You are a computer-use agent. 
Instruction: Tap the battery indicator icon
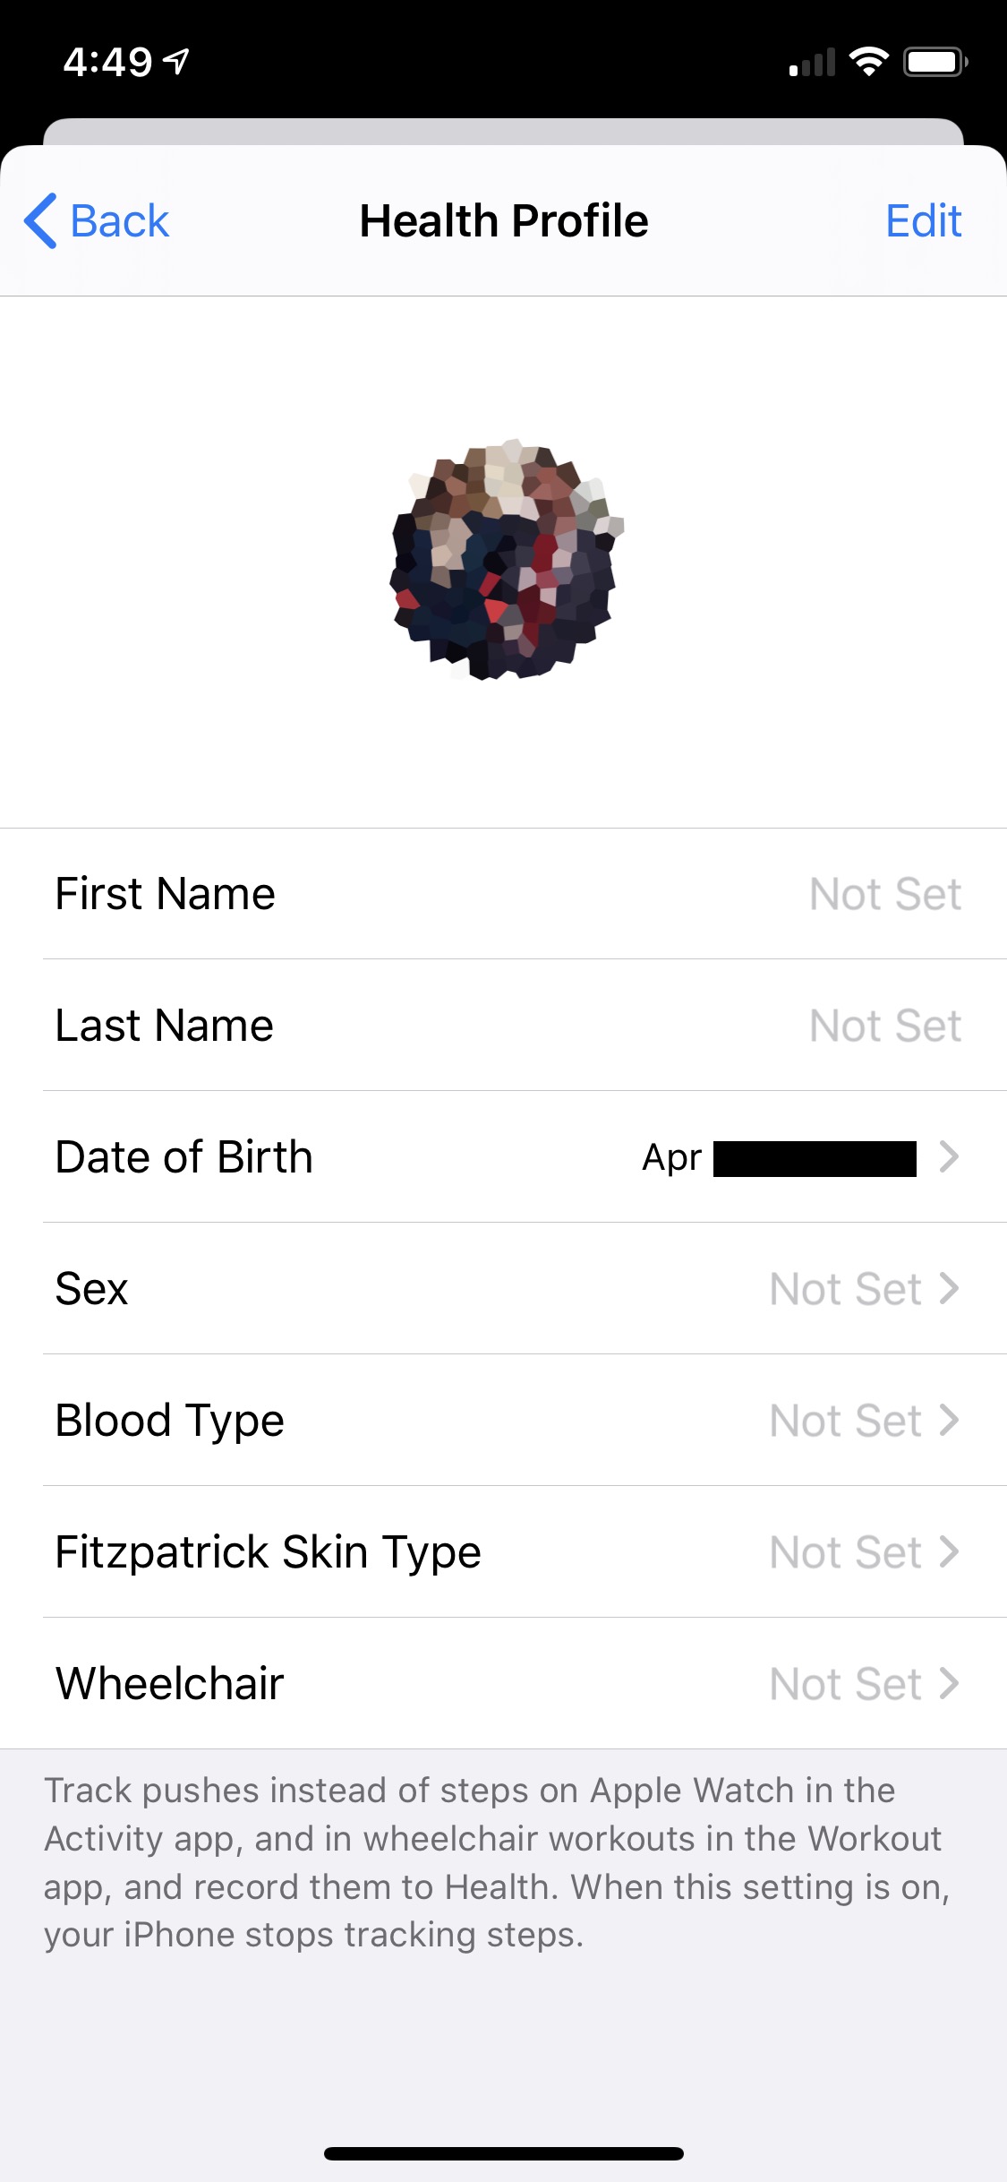934,62
